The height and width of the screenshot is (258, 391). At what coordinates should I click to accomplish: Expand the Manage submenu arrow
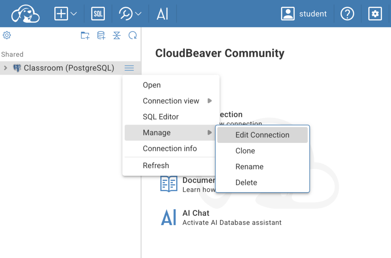210,133
